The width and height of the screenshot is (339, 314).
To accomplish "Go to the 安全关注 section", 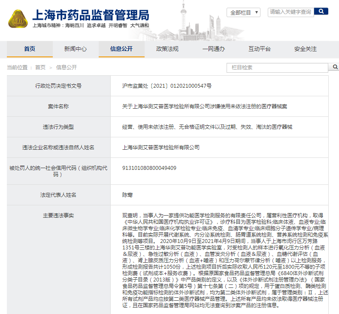I will [305, 49].
